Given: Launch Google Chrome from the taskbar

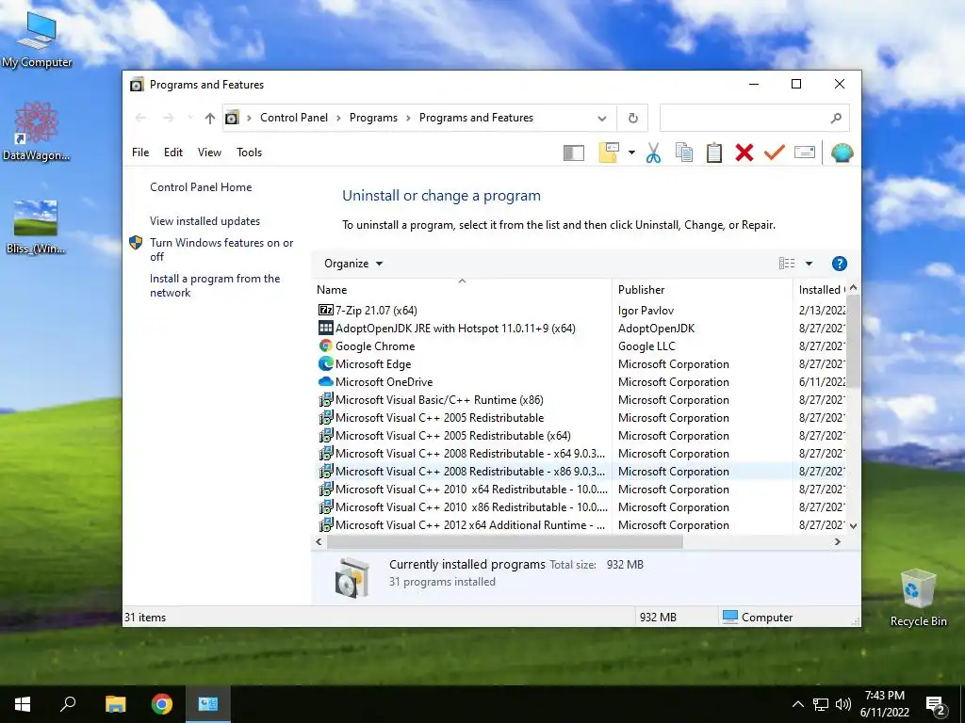Looking at the screenshot, I should coord(162,704).
